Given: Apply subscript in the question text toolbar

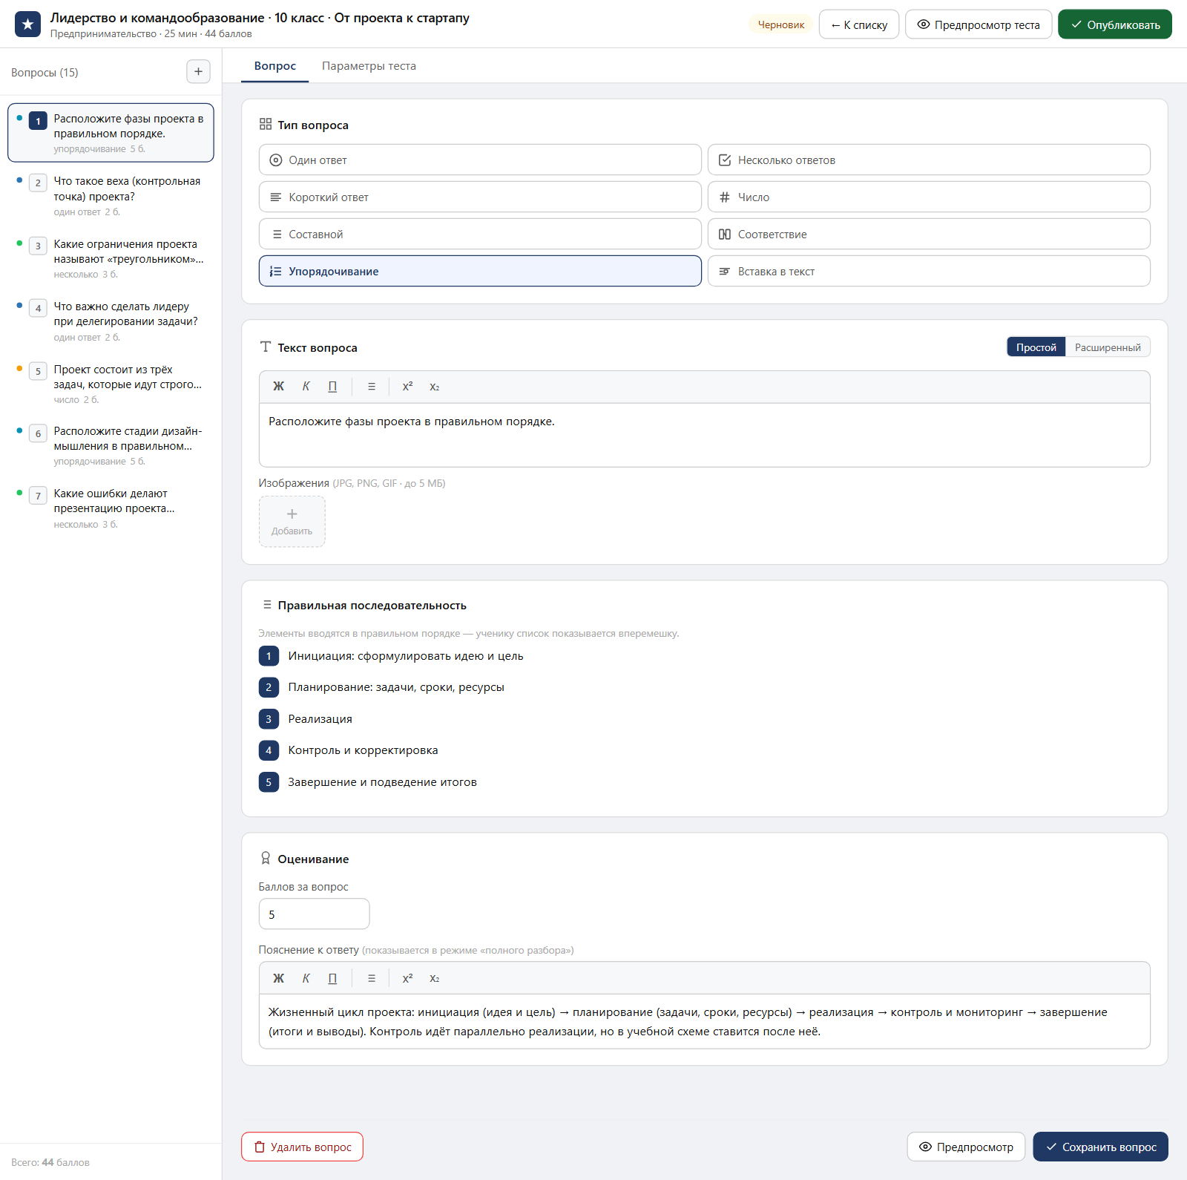Looking at the screenshot, I should click(435, 387).
